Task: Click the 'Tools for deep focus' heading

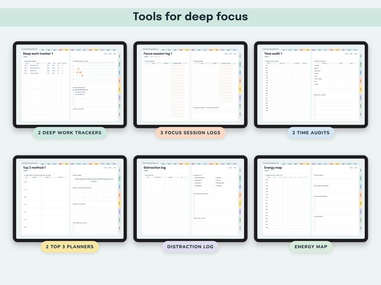Action: 190,17
